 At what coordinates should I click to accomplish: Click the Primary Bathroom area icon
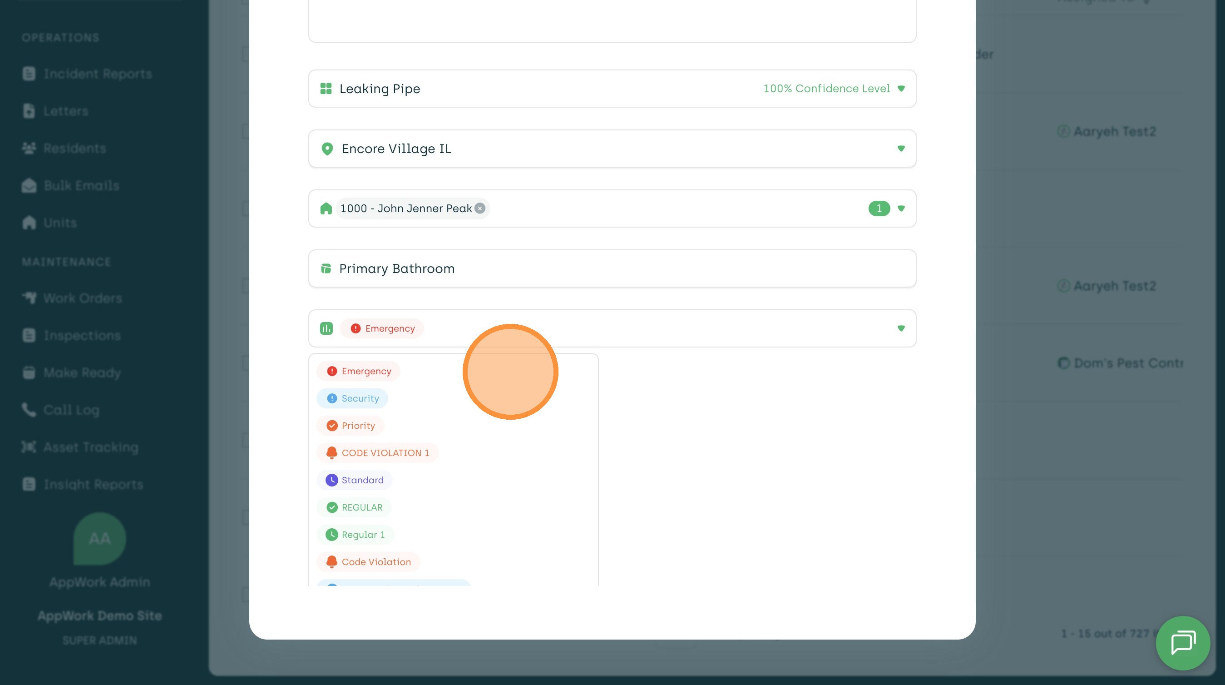tap(326, 269)
